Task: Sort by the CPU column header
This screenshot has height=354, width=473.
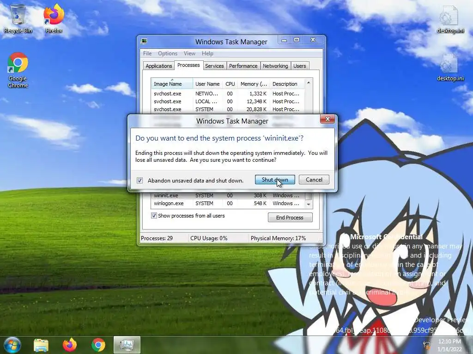Action: [x=230, y=84]
